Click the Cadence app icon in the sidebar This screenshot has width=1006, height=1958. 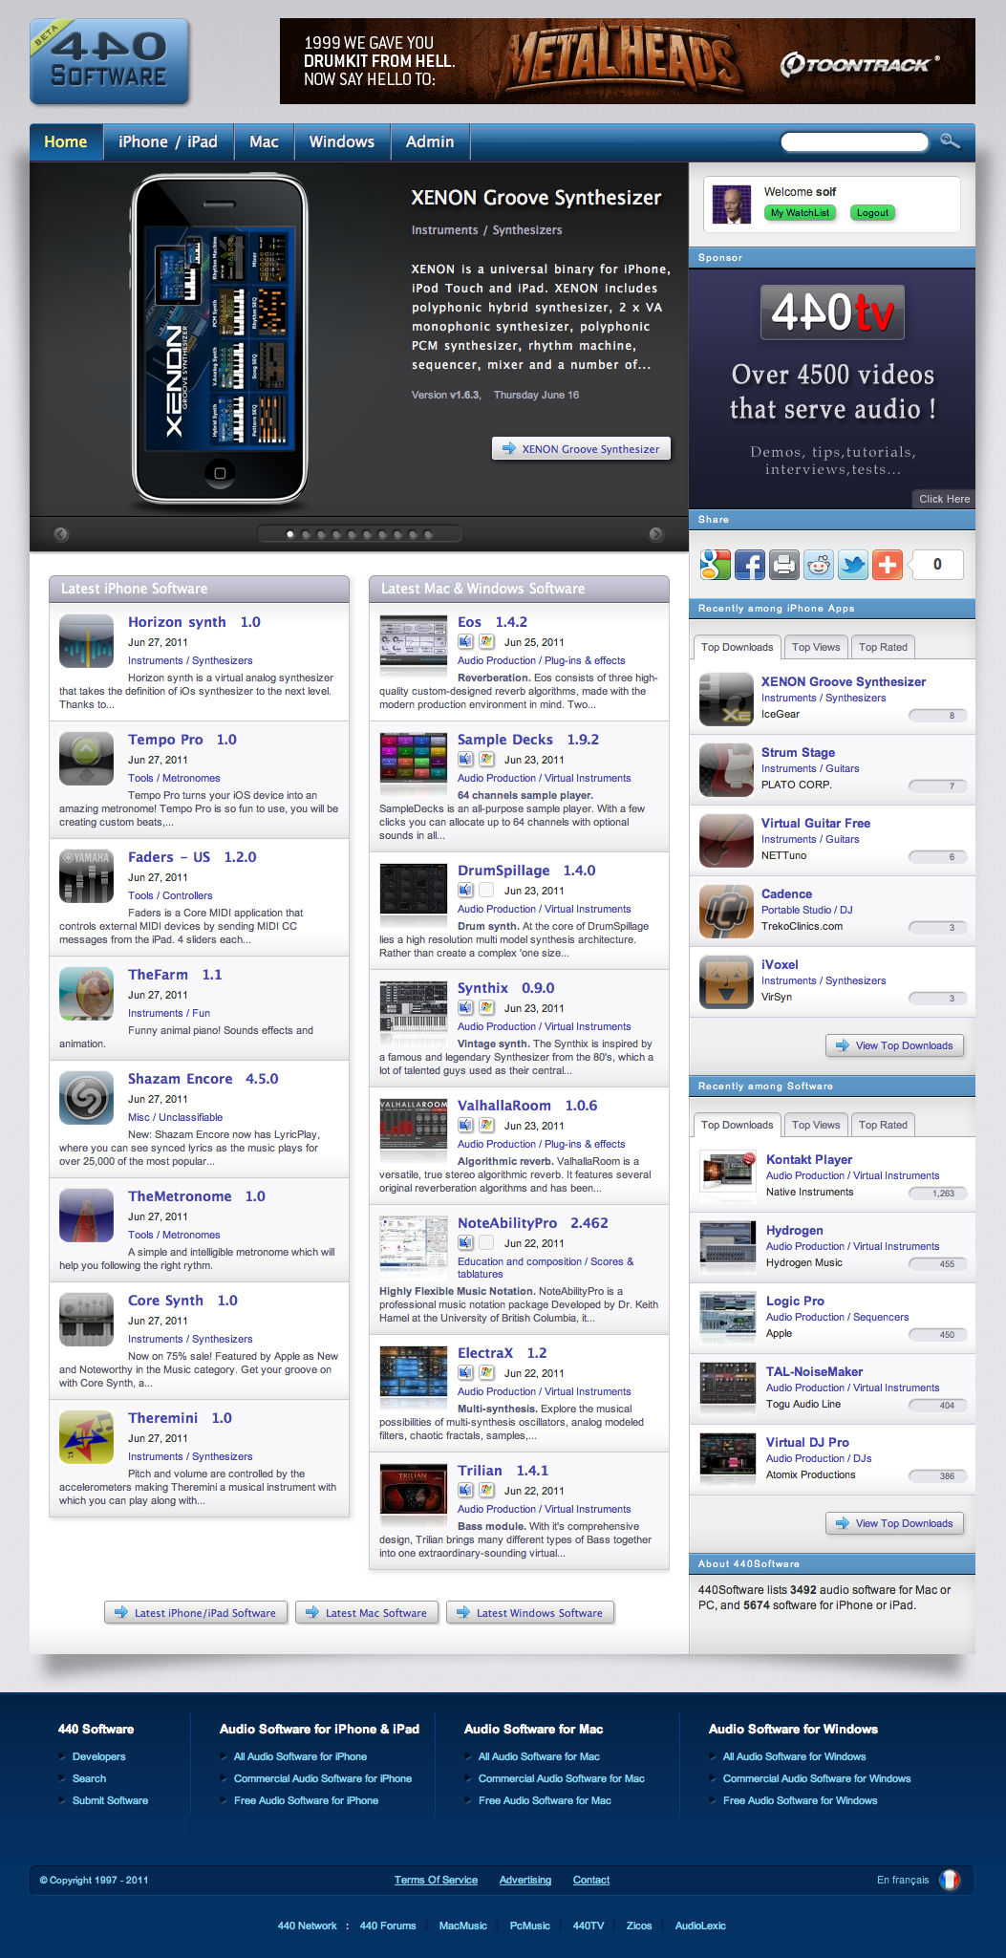point(727,911)
